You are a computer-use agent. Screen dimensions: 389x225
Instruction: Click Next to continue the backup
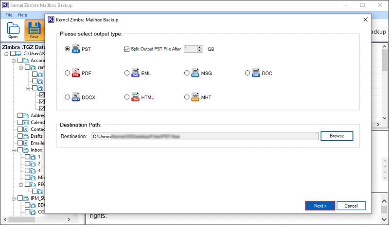[x=320, y=206]
